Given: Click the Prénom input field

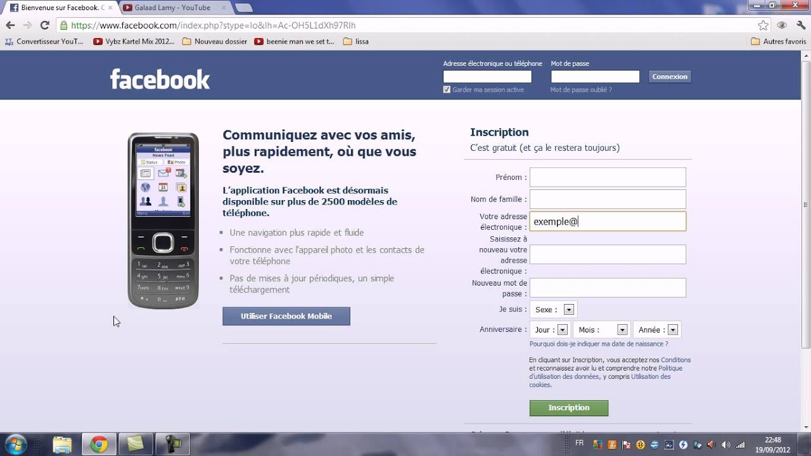Looking at the screenshot, I should [x=608, y=177].
